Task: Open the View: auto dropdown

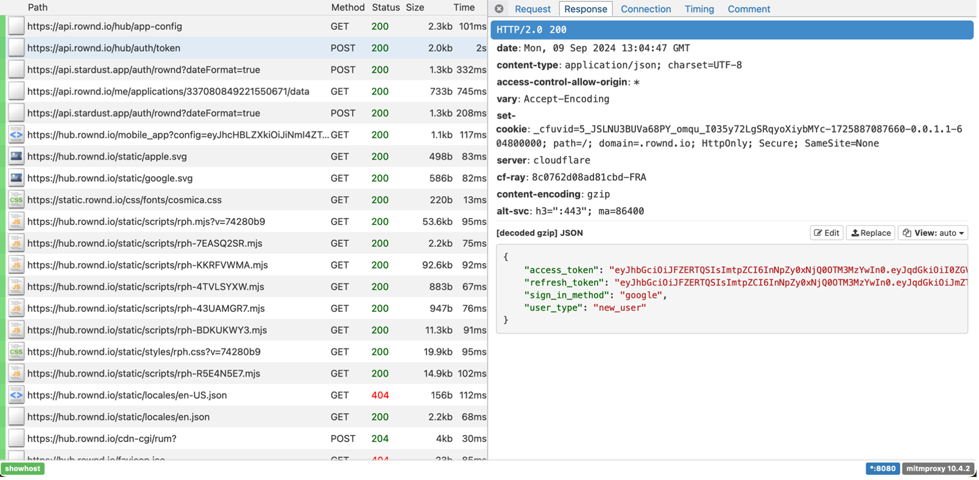Action: point(933,233)
